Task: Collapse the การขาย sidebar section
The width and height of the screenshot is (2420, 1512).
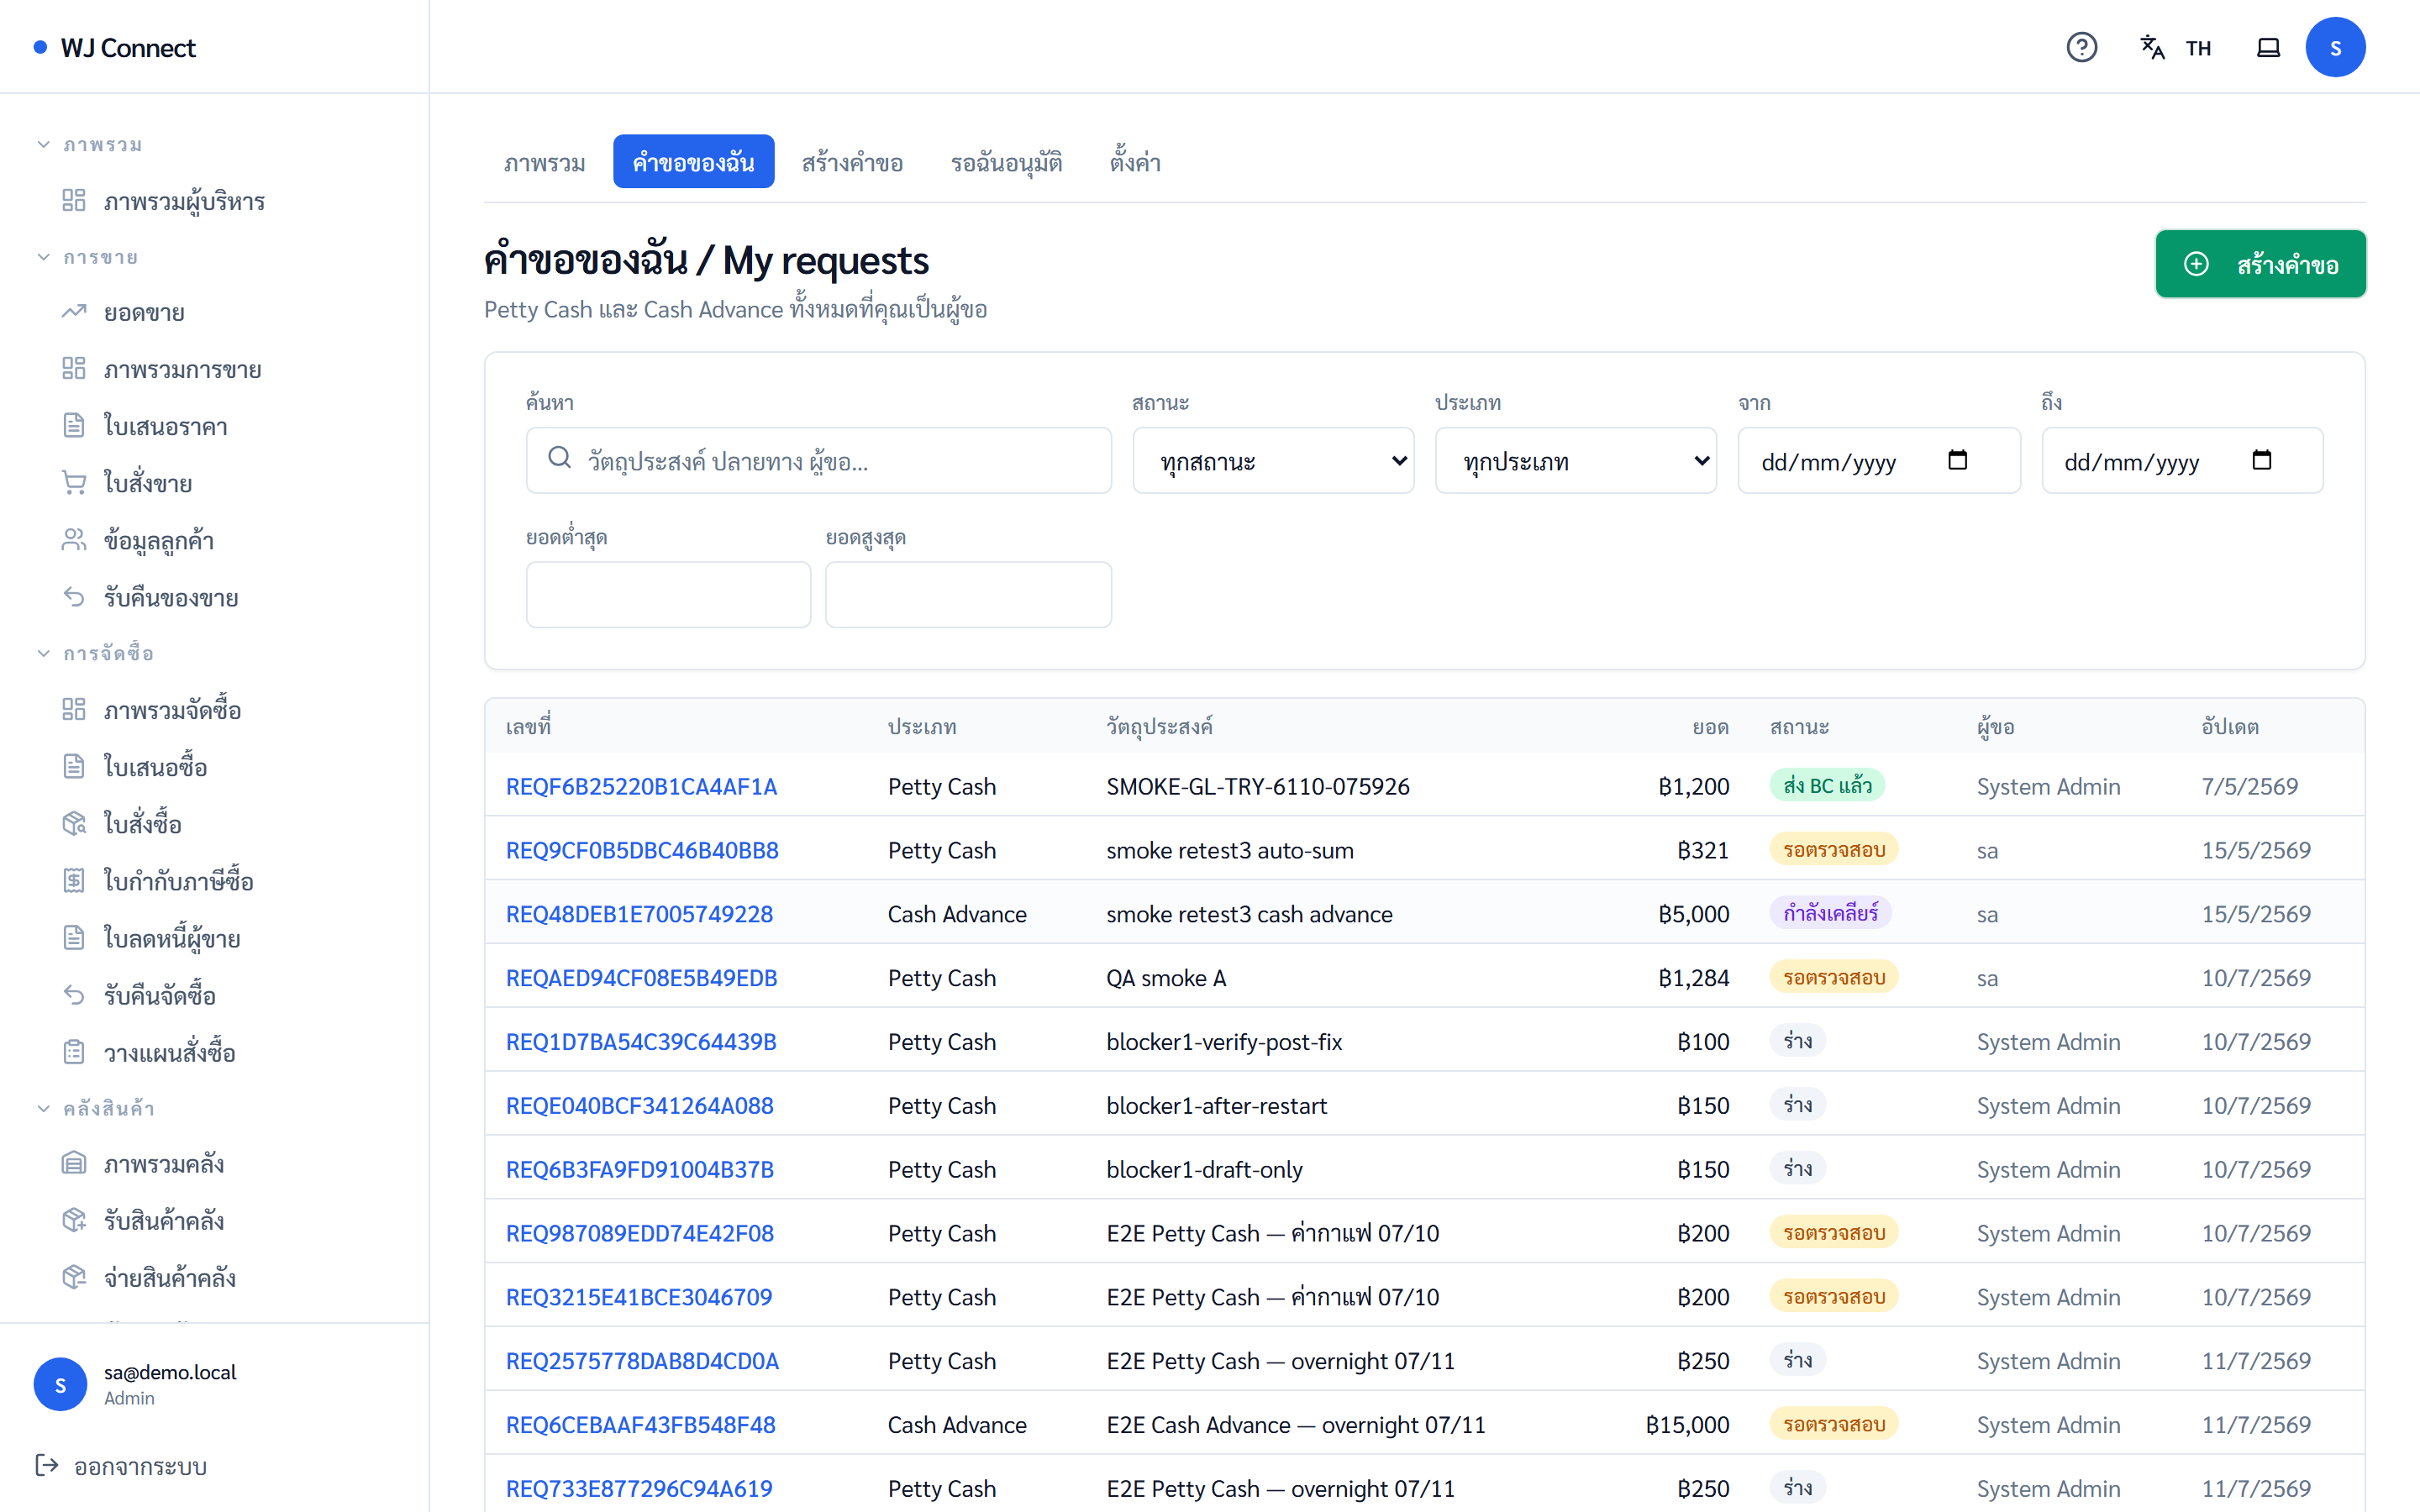Action: [88, 257]
